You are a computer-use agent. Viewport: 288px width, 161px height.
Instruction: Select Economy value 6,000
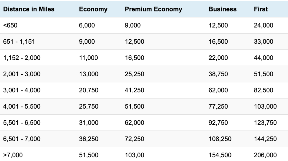[x=87, y=25]
